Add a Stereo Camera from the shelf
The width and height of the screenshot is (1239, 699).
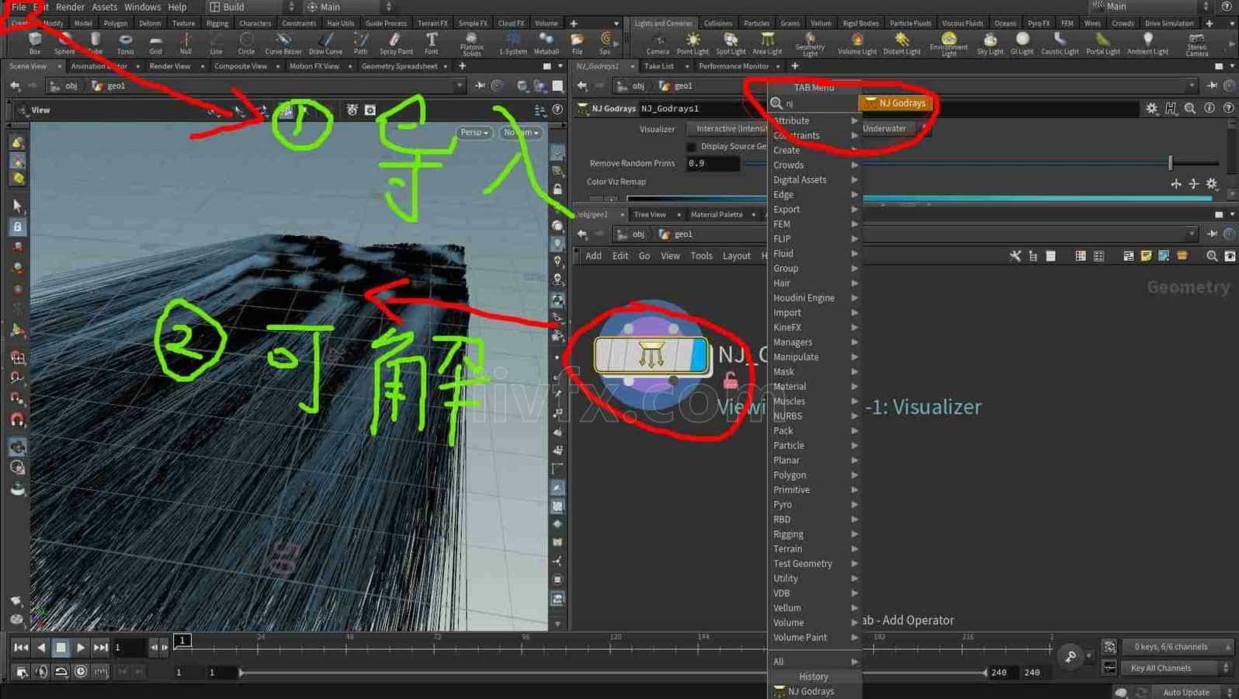(1196, 44)
